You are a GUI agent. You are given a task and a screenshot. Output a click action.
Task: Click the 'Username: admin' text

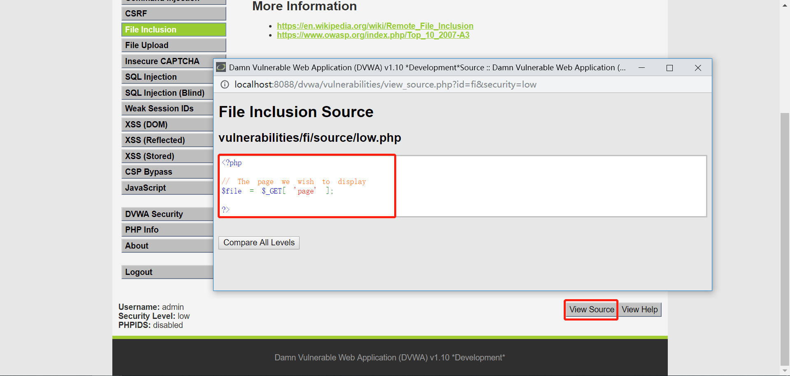(x=151, y=307)
